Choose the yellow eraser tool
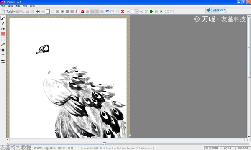This screenshot has width=251, height=150. pyautogui.click(x=3, y=45)
